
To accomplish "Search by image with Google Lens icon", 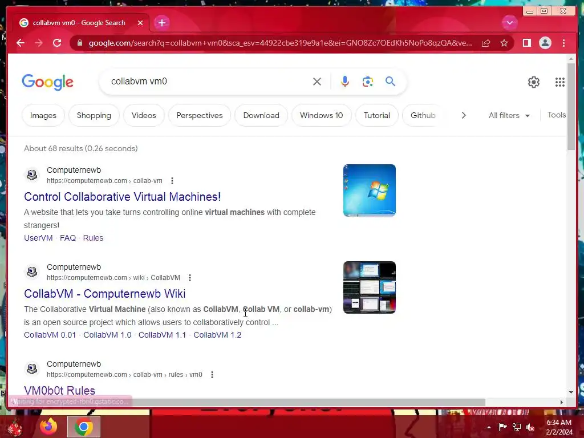I will [368, 82].
